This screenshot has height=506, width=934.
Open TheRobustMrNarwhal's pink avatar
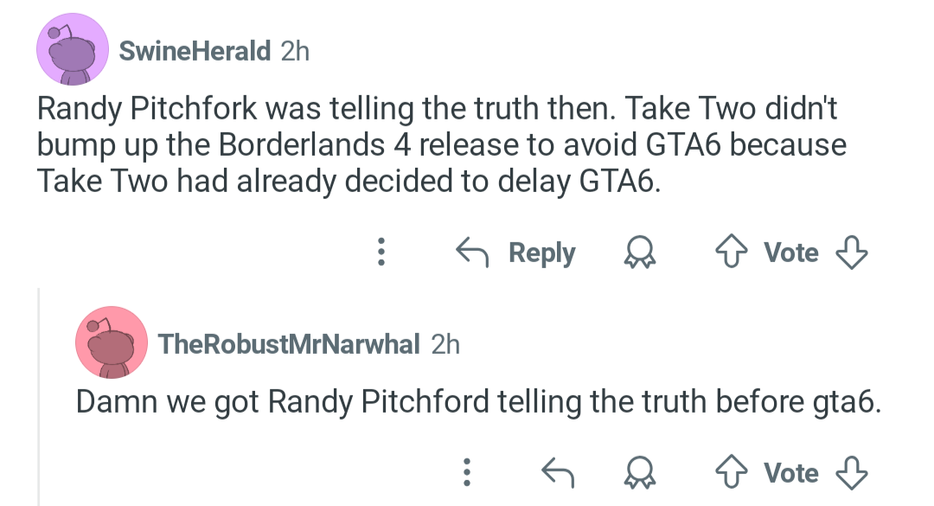click(112, 343)
